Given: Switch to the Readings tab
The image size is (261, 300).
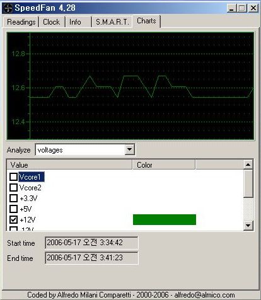Looking at the screenshot, I should point(21,22).
